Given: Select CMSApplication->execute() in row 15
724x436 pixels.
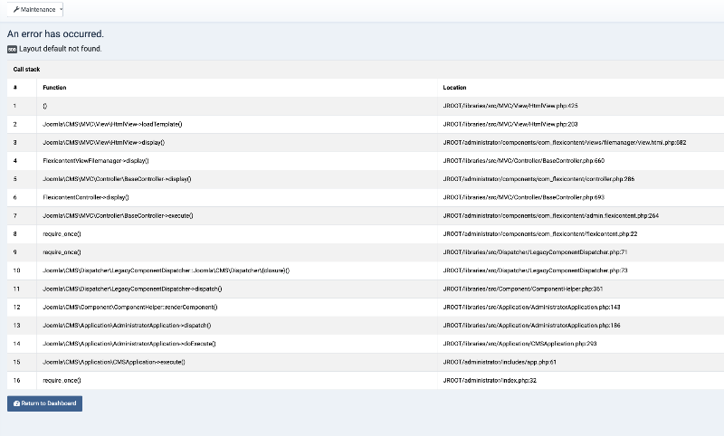Looking at the screenshot, I should tap(114, 362).
